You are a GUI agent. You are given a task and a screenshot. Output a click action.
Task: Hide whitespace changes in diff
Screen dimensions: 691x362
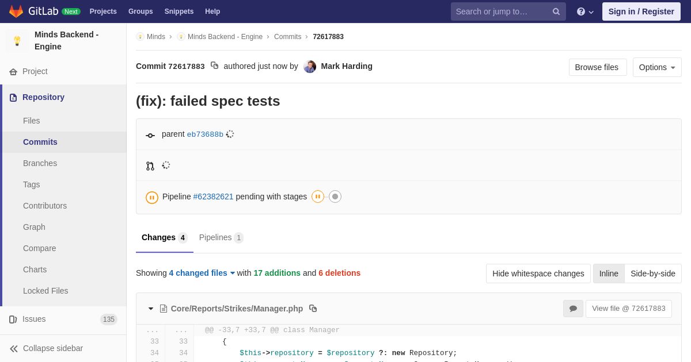click(x=538, y=274)
